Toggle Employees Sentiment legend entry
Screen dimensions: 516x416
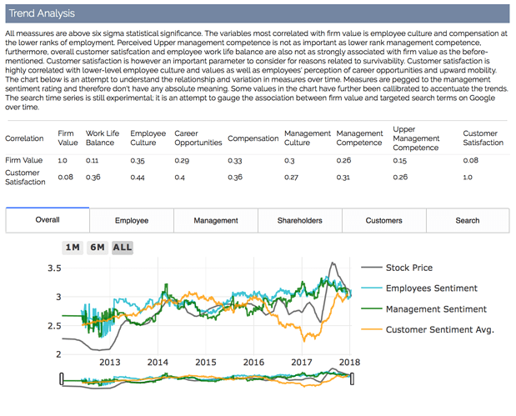[x=419, y=288]
